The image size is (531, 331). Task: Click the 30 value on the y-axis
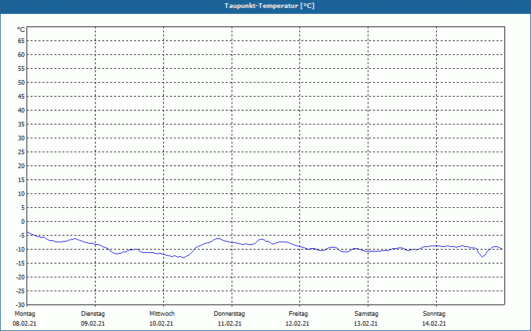(21, 138)
